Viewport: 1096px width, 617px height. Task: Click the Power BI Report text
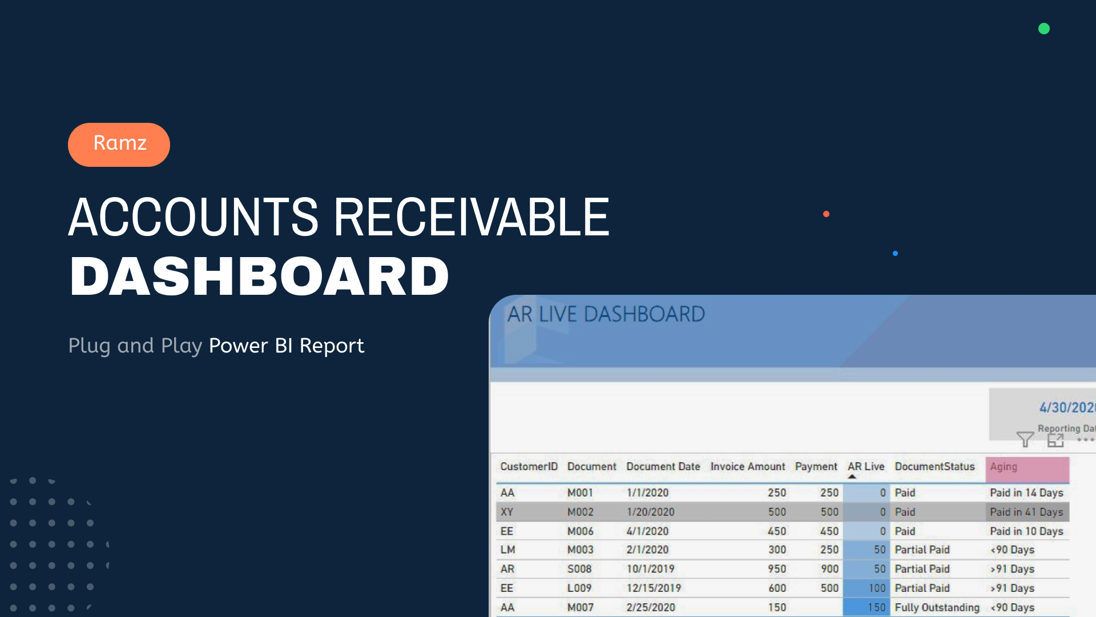[x=287, y=346]
